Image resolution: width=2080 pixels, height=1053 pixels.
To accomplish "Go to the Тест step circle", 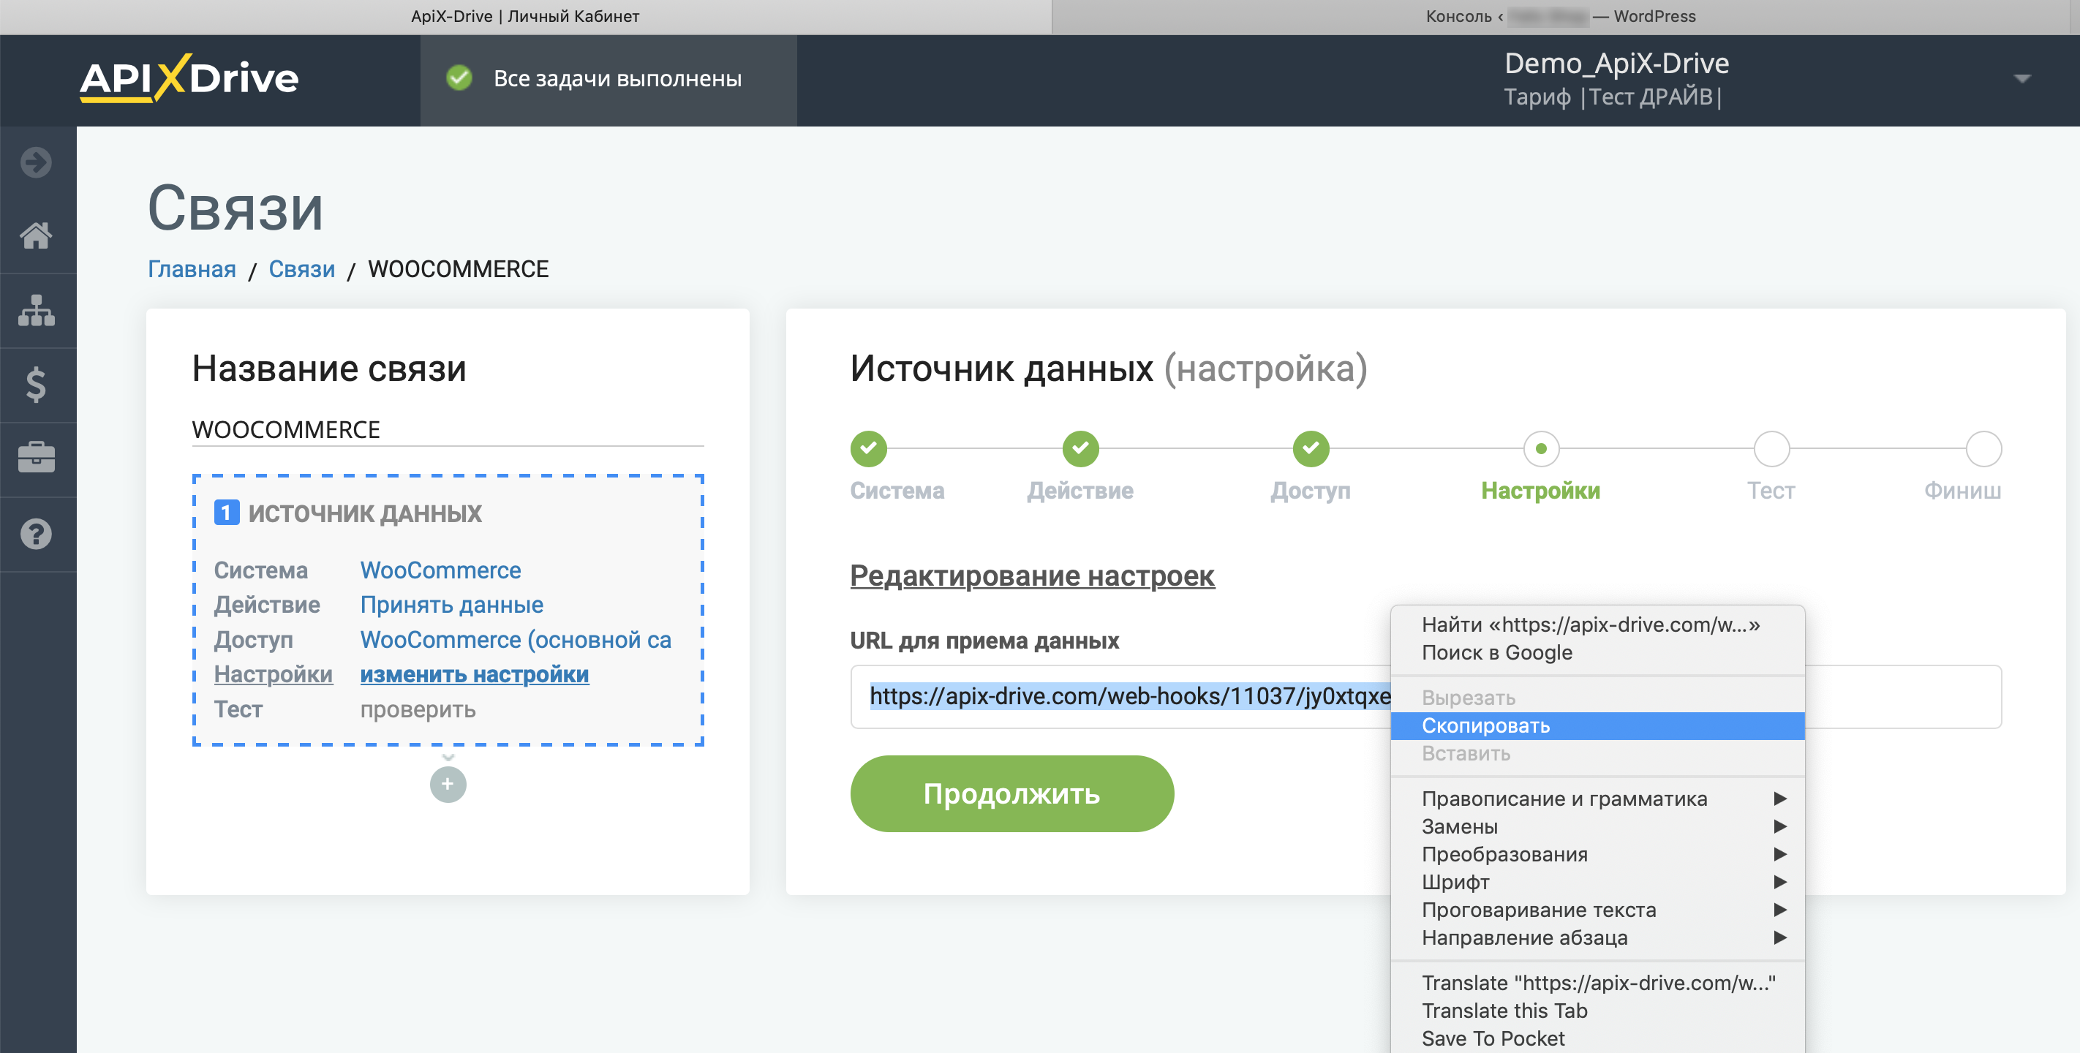I will click(1771, 448).
